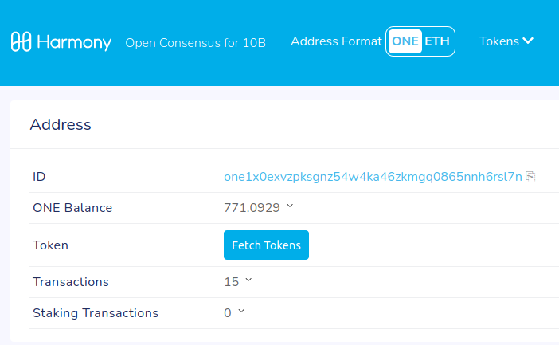Copy the address ID with copy icon
Image resolution: width=559 pixels, height=345 pixels.
530,177
